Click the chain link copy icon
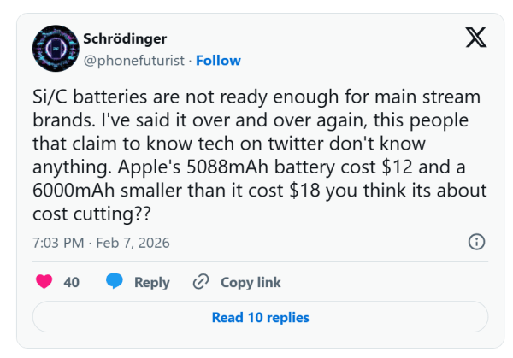This screenshot has width=513, height=358. pyautogui.click(x=202, y=282)
